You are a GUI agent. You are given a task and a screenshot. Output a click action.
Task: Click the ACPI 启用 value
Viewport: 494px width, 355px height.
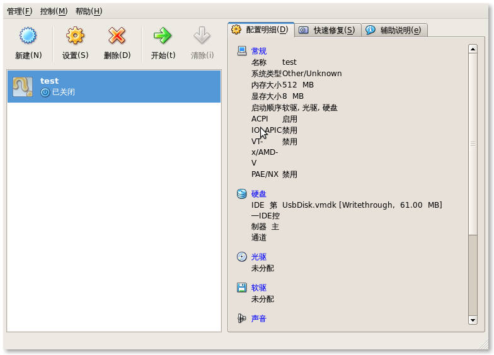point(290,119)
